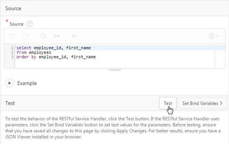
Task: Click the Test button
Action: (x=168, y=103)
